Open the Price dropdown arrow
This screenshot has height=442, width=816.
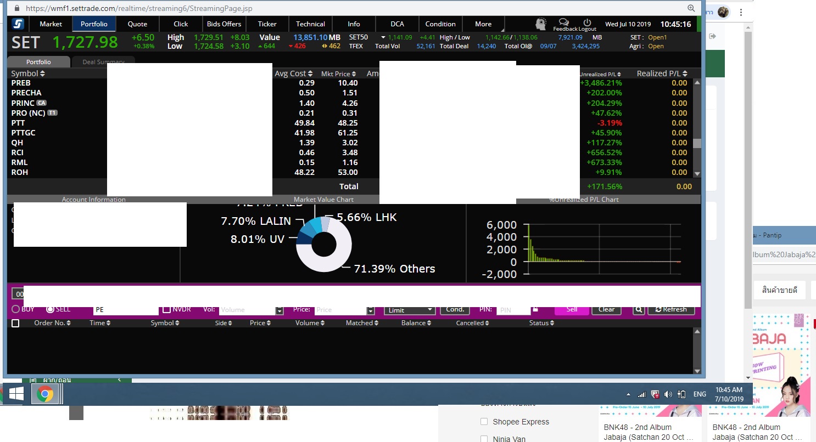tap(371, 310)
